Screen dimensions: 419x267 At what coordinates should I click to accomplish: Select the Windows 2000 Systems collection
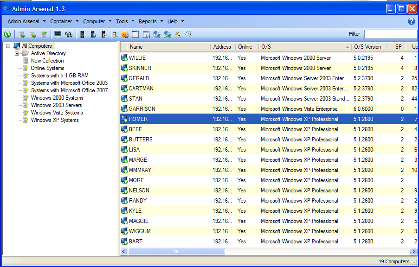(57, 98)
